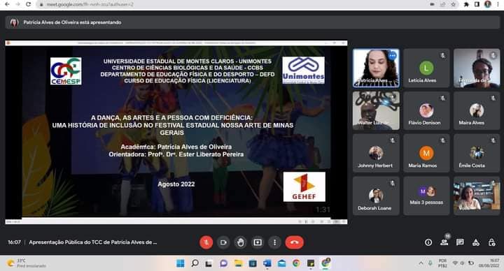Raise hand using the hand icon
The image size is (504, 271).
tap(240, 242)
